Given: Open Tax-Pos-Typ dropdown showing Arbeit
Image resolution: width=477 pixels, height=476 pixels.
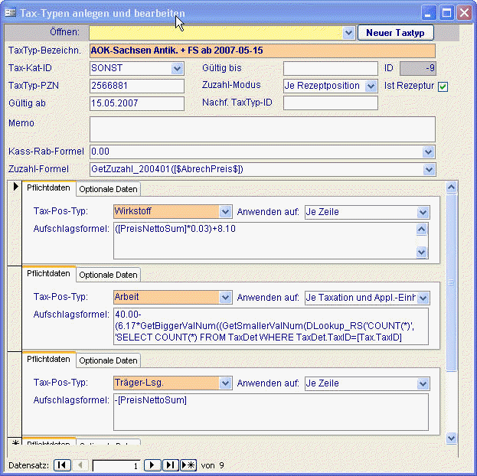Looking at the screenshot, I should (225, 298).
